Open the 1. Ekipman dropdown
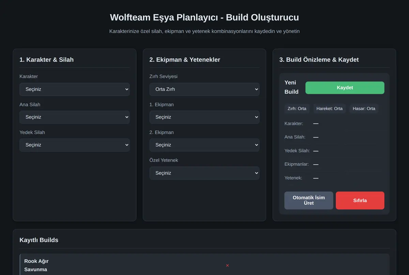 (204, 117)
